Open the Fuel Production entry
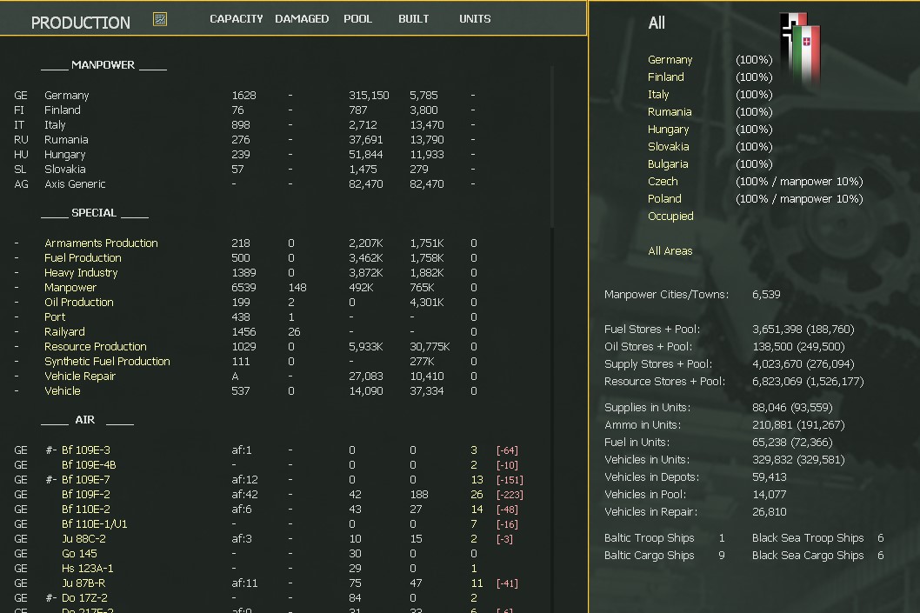 [x=83, y=258]
